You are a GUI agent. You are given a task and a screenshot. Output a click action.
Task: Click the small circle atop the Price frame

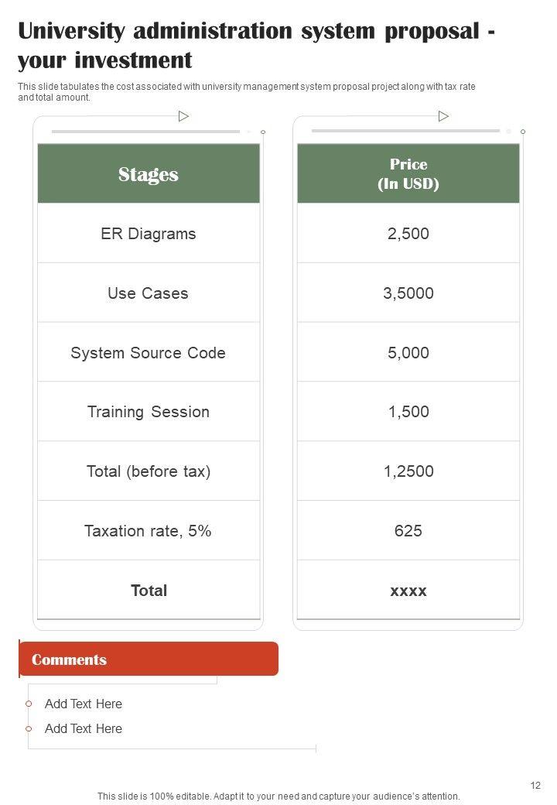(x=523, y=132)
